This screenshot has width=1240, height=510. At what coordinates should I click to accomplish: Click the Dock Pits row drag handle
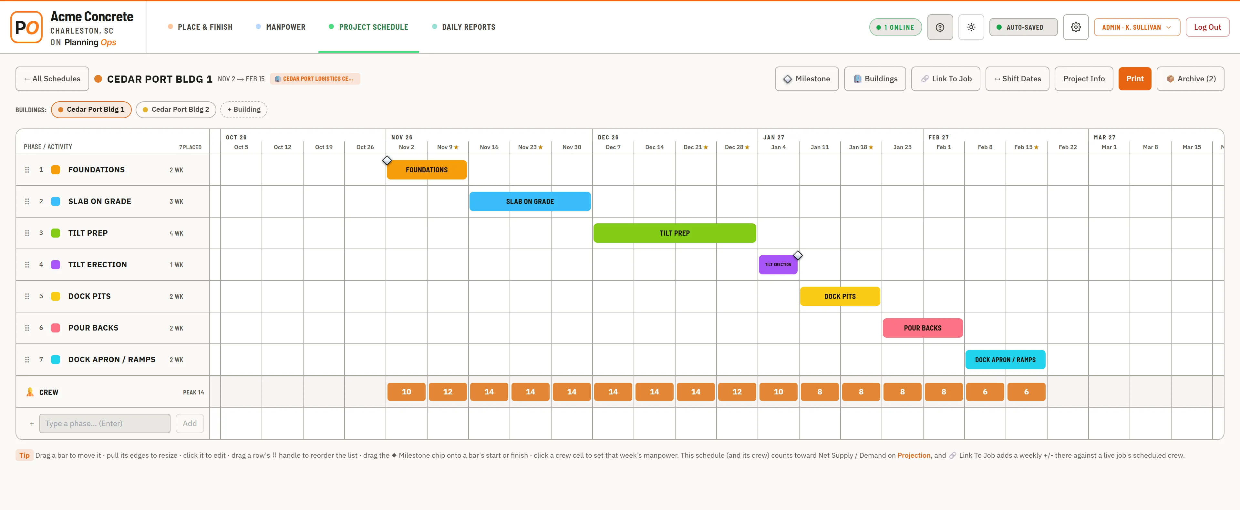click(27, 296)
